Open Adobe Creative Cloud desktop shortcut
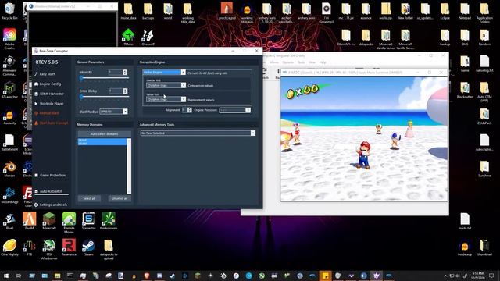The width and height of the screenshot is (500, 281). click(9, 39)
